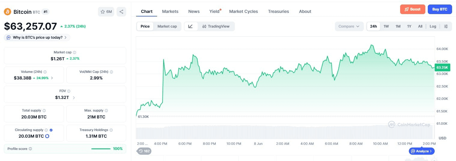Image resolution: width=456 pixels, height=161 pixels.
Task: Expand the FDV details chevron
Action: pos(74,97)
